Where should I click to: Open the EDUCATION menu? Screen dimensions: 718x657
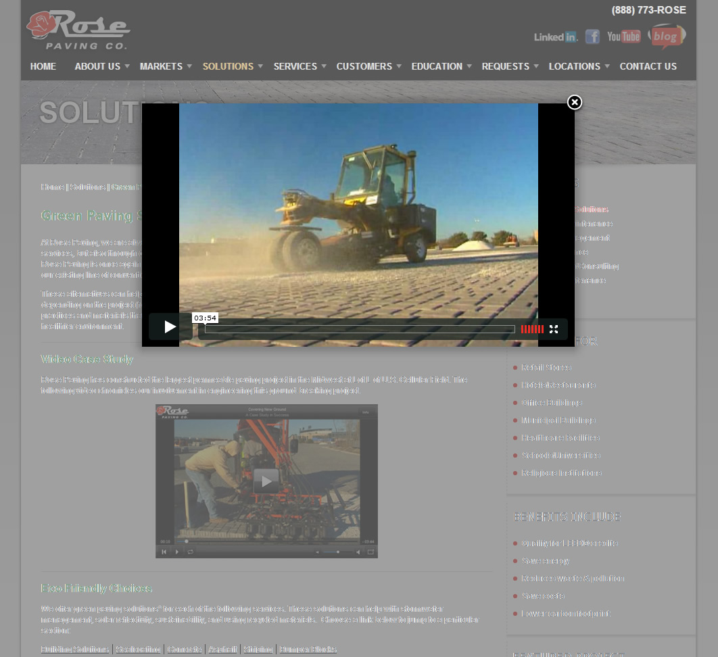point(437,66)
